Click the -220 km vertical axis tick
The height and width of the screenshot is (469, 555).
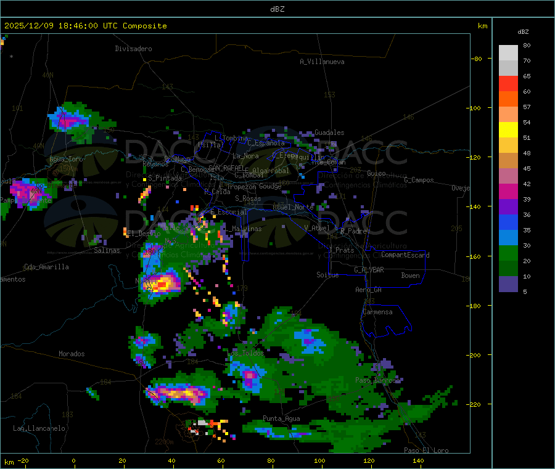(474, 404)
